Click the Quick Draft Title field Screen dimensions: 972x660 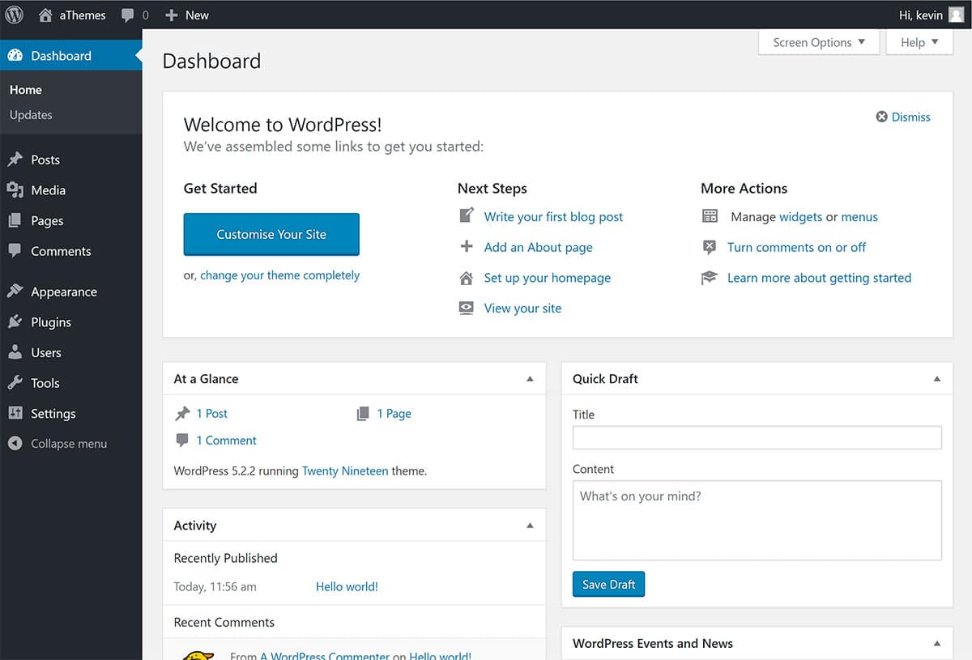tap(757, 437)
